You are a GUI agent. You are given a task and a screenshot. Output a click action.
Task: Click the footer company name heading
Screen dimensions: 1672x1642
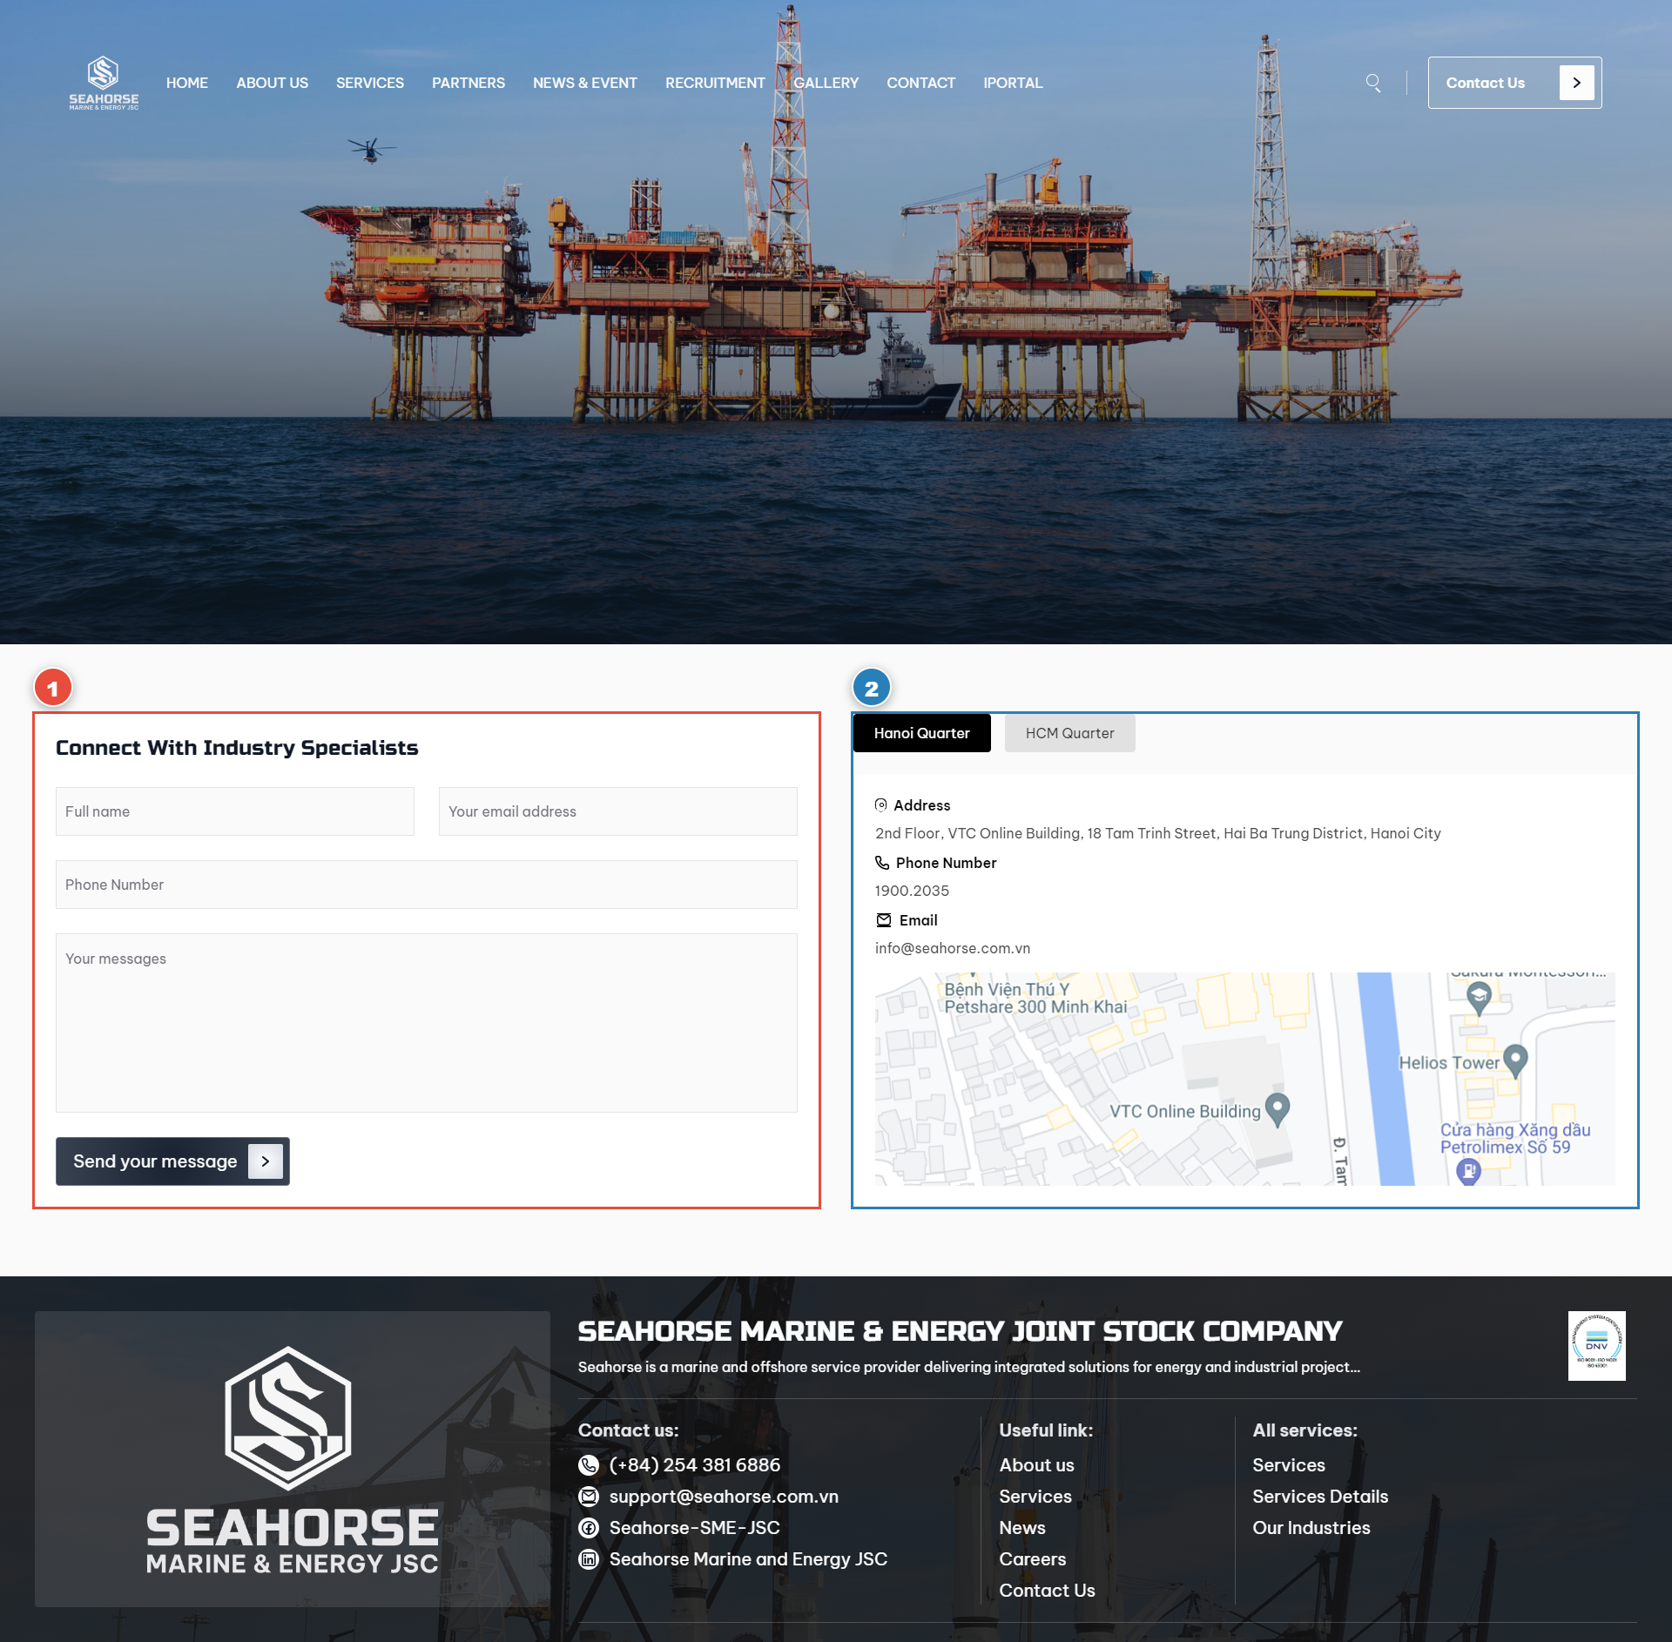[961, 1331]
